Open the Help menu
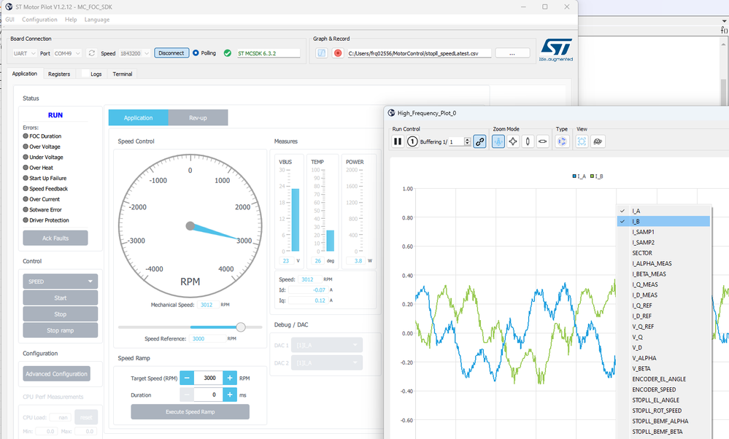 pyautogui.click(x=71, y=20)
